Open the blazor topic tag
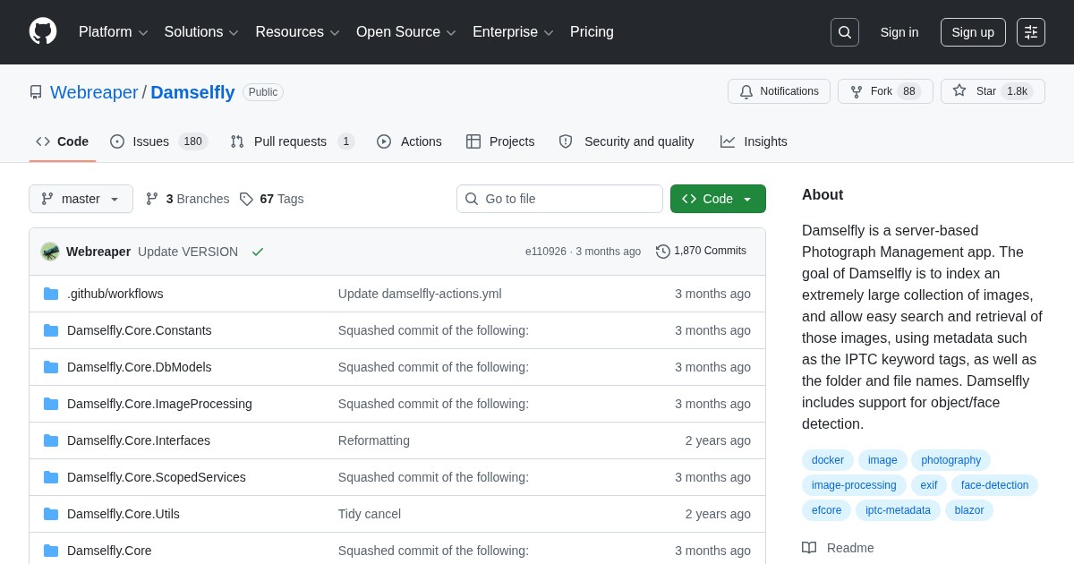The width and height of the screenshot is (1074, 564). (969, 510)
